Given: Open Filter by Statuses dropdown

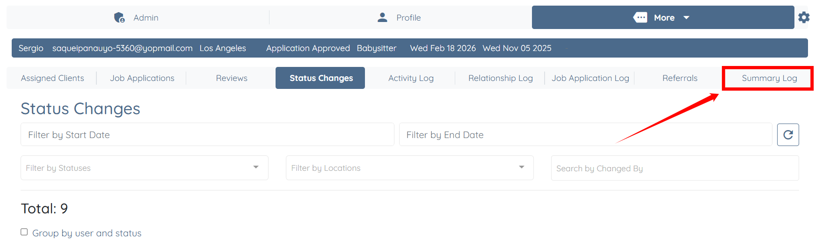Looking at the screenshot, I should coord(144,168).
